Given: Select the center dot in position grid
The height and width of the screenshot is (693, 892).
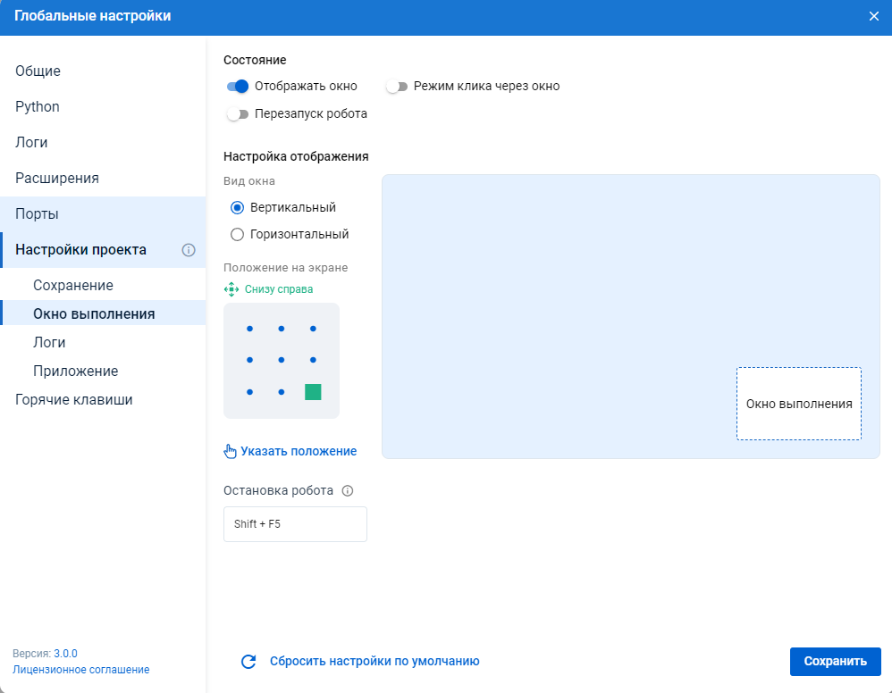Looking at the screenshot, I should [x=282, y=360].
